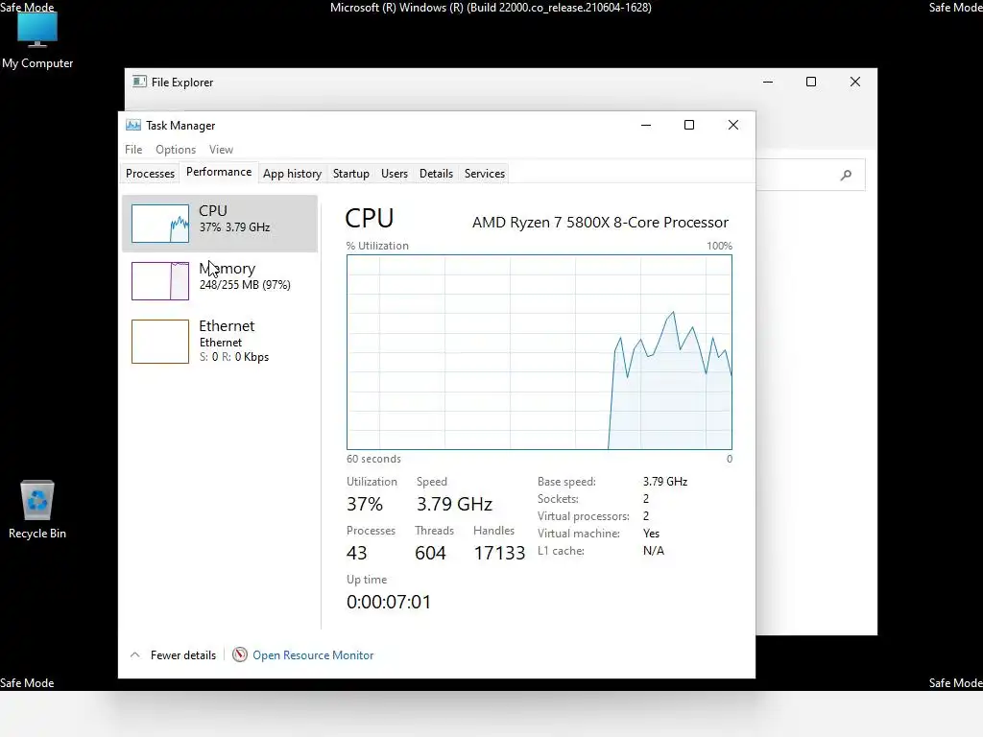Click the Task Manager title bar icon
Screen dimensions: 983x737
pos(132,126)
